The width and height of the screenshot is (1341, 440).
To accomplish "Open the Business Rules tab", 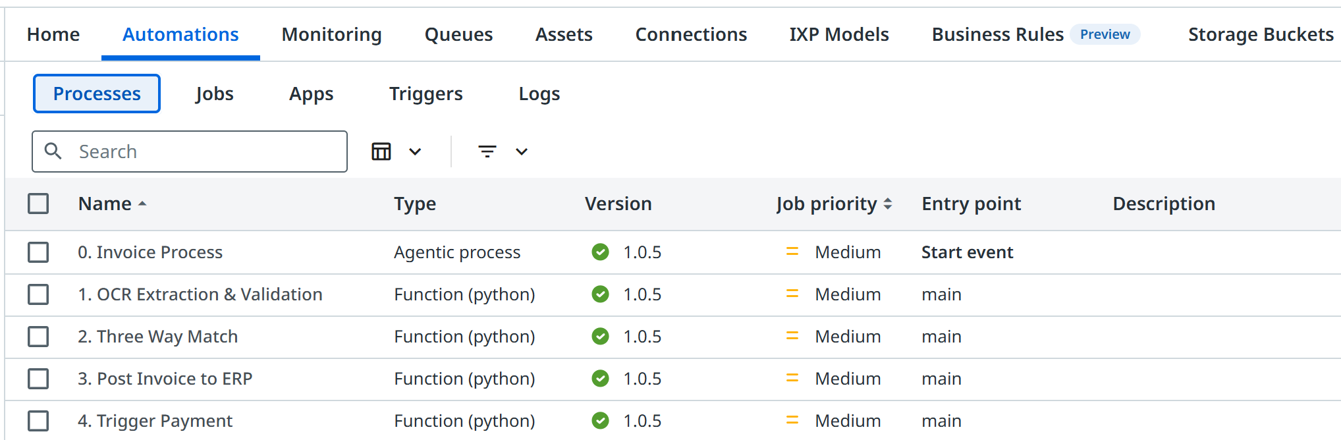I will tap(998, 34).
